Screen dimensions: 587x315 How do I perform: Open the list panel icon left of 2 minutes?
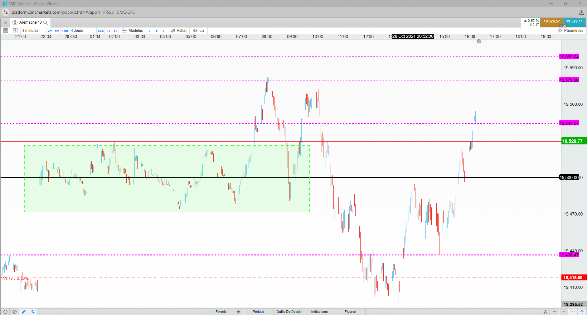(x=5, y=31)
